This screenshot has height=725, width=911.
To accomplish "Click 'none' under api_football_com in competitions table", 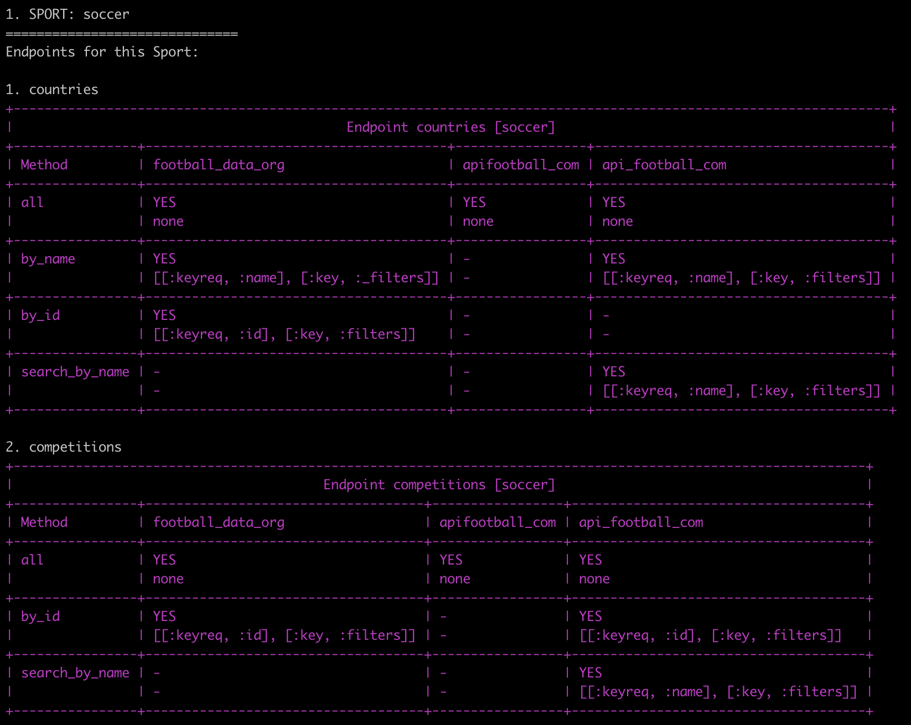I will click(x=594, y=579).
